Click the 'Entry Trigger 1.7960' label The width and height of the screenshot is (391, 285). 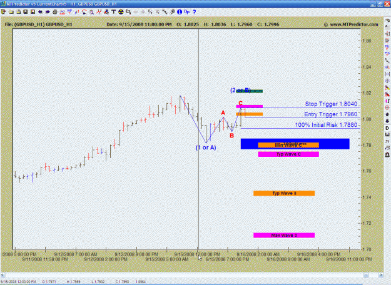331,114
